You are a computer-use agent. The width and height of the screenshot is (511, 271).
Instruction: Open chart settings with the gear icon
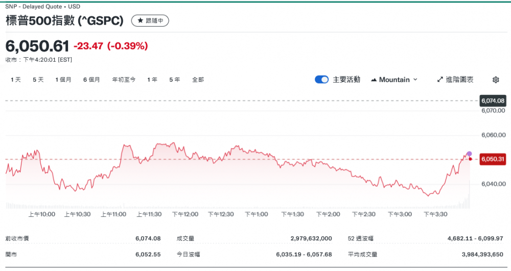(x=495, y=80)
